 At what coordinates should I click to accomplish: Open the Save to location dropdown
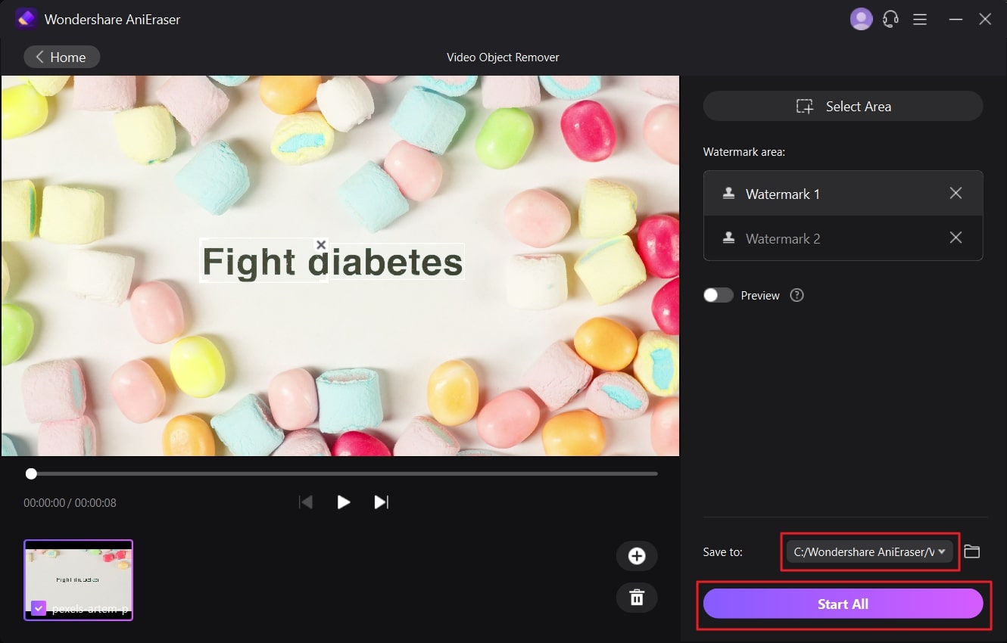pyautogui.click(x=869, y=551)
